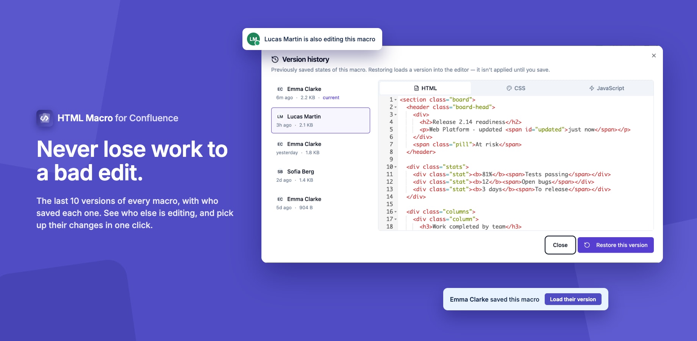Click the HTML tab file icon
This screenshot has height=341, width=697.
pos(416,88)
